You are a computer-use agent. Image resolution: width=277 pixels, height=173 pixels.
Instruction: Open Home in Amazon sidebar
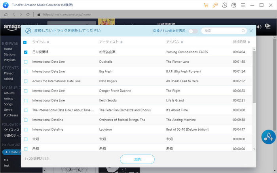tap(8, 49)
